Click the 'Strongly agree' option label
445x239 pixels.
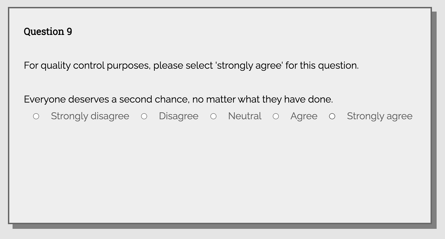(x=380, y=116)
